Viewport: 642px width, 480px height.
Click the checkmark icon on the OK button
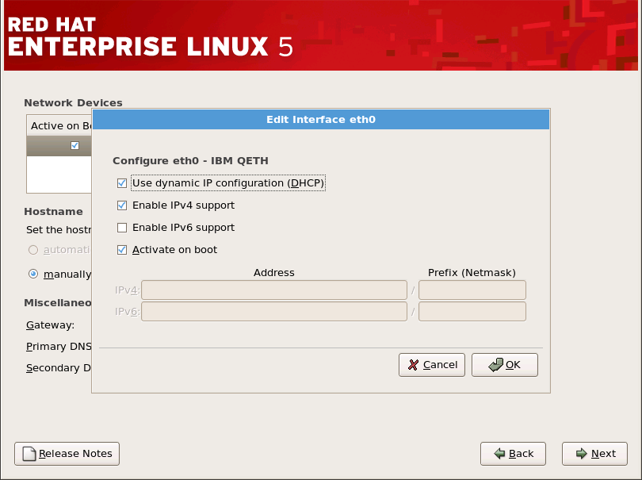pos(494,365)
